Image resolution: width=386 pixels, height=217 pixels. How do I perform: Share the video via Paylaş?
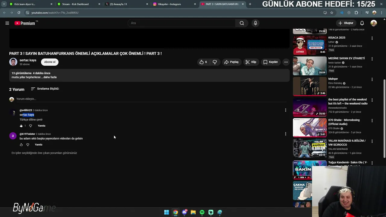click(231, 62)
